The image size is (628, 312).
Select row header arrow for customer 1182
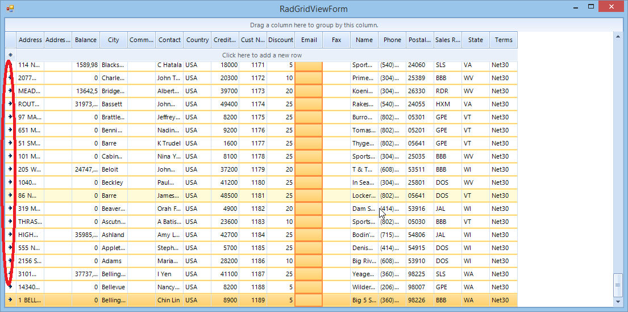(10, 209)
